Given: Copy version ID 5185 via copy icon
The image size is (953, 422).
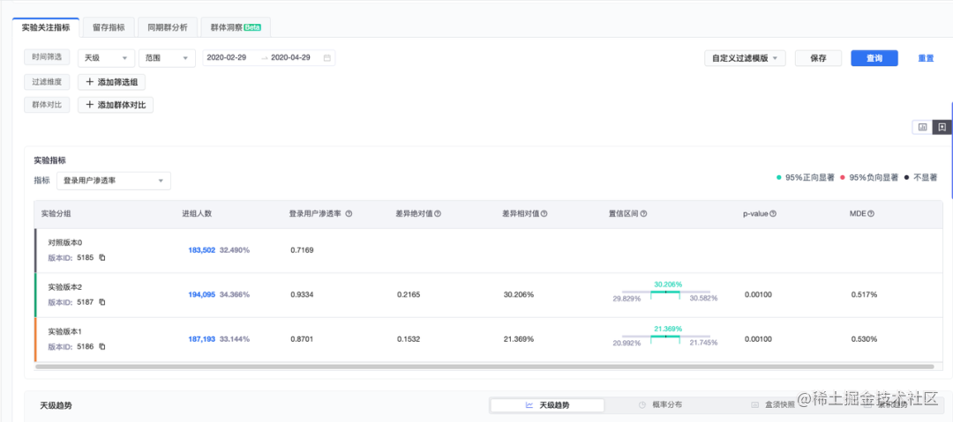Looking at the screenshot, I should coord(102,257).
